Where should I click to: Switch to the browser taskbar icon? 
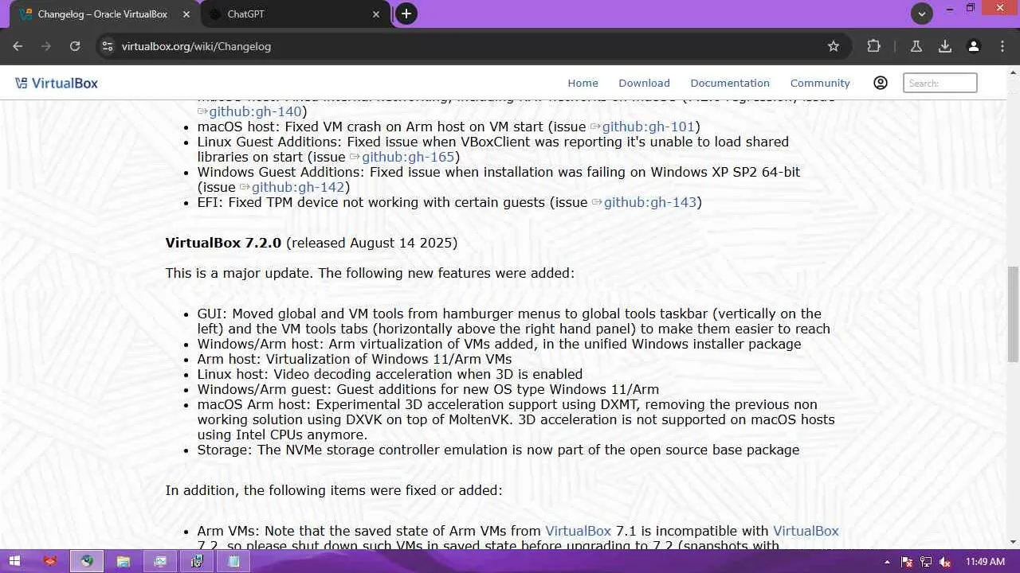[87, 561]
